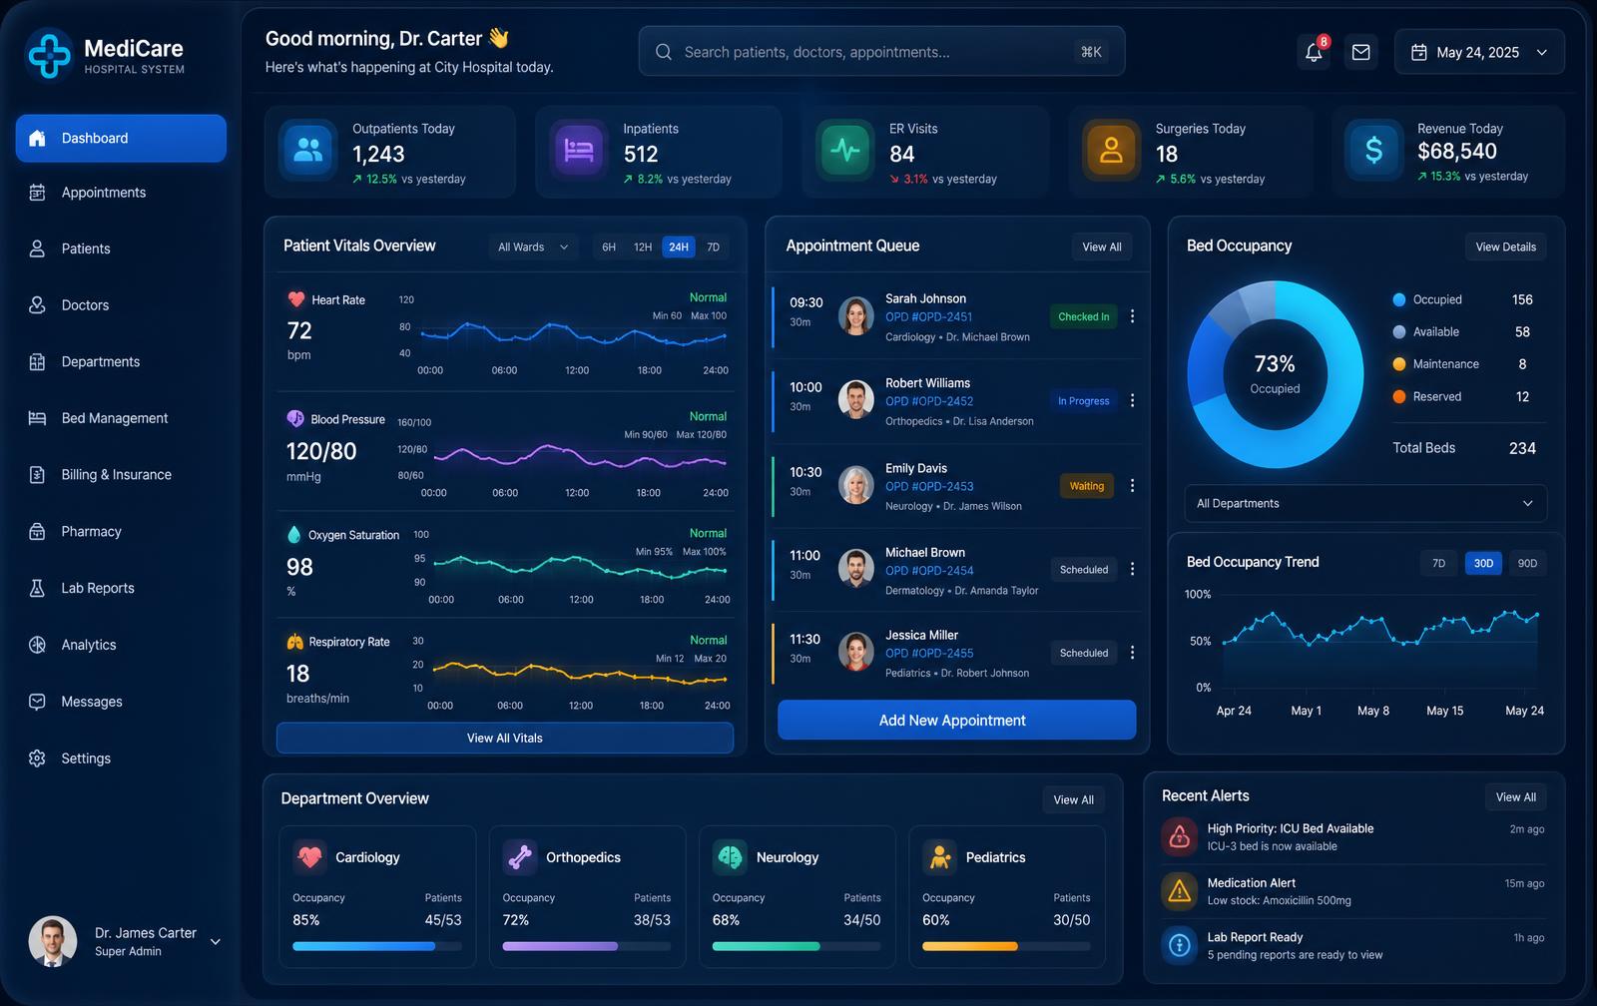Screen dimensions: 1597x1006
Task: Click the View All Vitals button
Action: [505, 738]
